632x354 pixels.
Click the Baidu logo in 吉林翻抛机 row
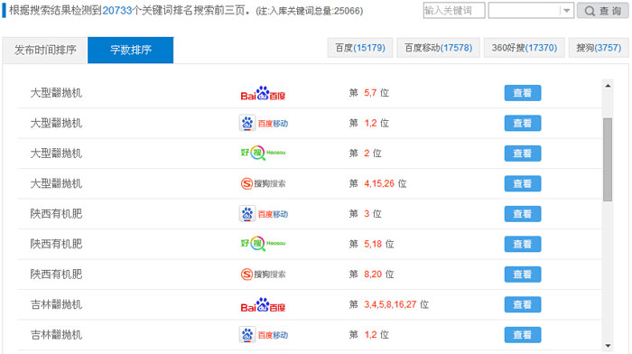[263, 305]
